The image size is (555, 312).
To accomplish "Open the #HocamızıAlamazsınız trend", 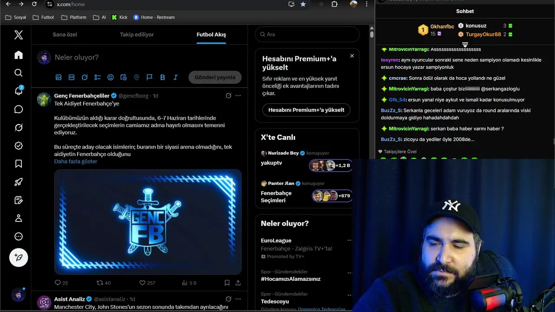I will [291, 279].
